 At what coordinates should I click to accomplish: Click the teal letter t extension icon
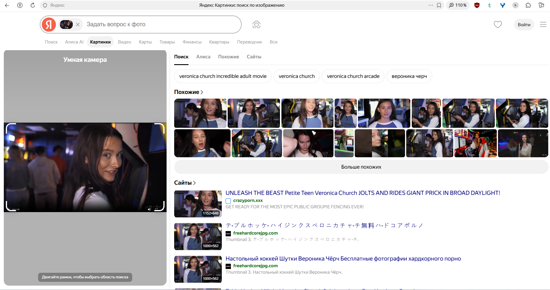click(x=490, y=5)
